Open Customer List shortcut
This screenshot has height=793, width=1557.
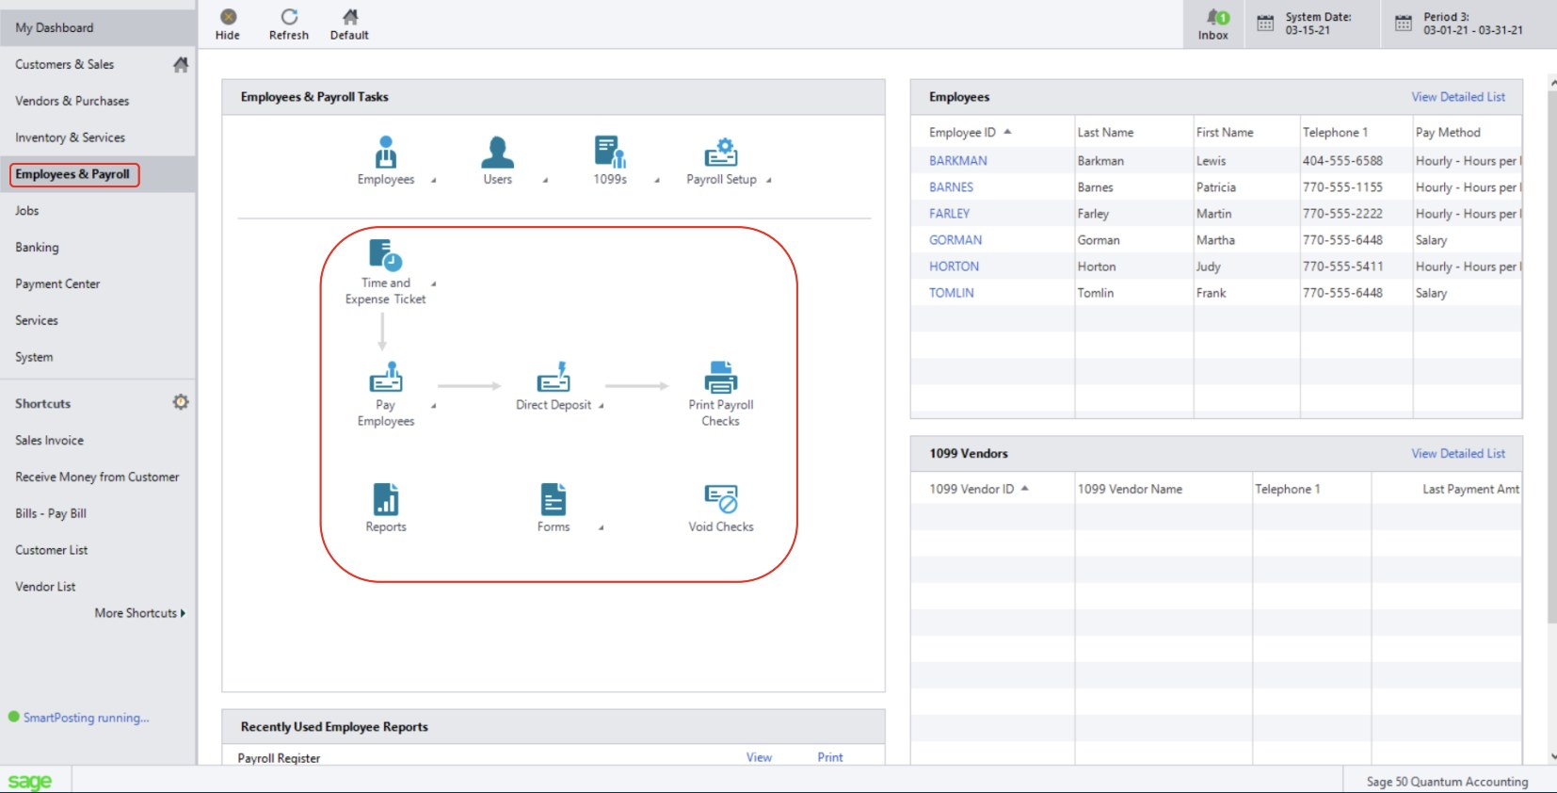pyautogui.click(x=52, y=550)
